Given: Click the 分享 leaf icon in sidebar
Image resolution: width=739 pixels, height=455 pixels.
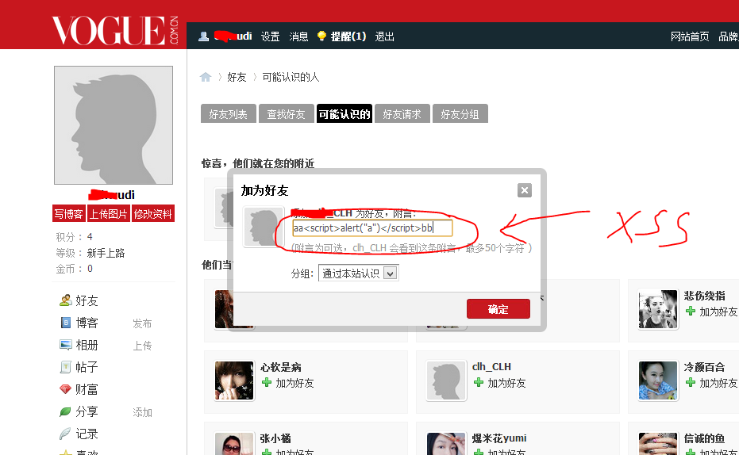Looking at the screenshot, I should (66, 411).
